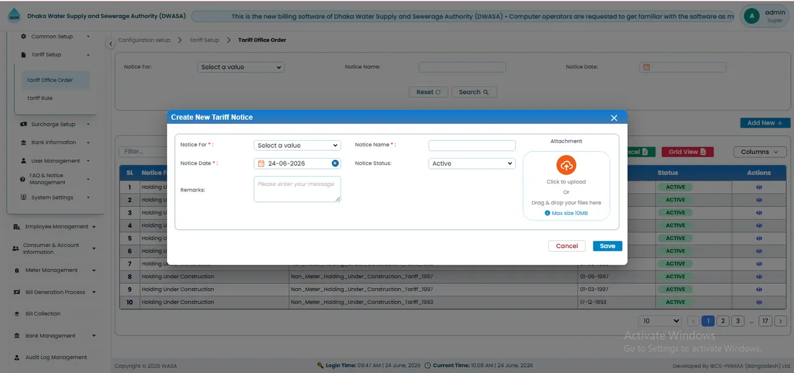Clear the Notice Date with the X icon
This screenshot has height=373, width=794.
pos(335,164)
